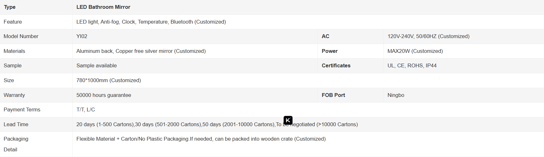The width and height of the screenshot is (544, 157).
Task: Click the black K icon overlay
Action: click(288, 120)
